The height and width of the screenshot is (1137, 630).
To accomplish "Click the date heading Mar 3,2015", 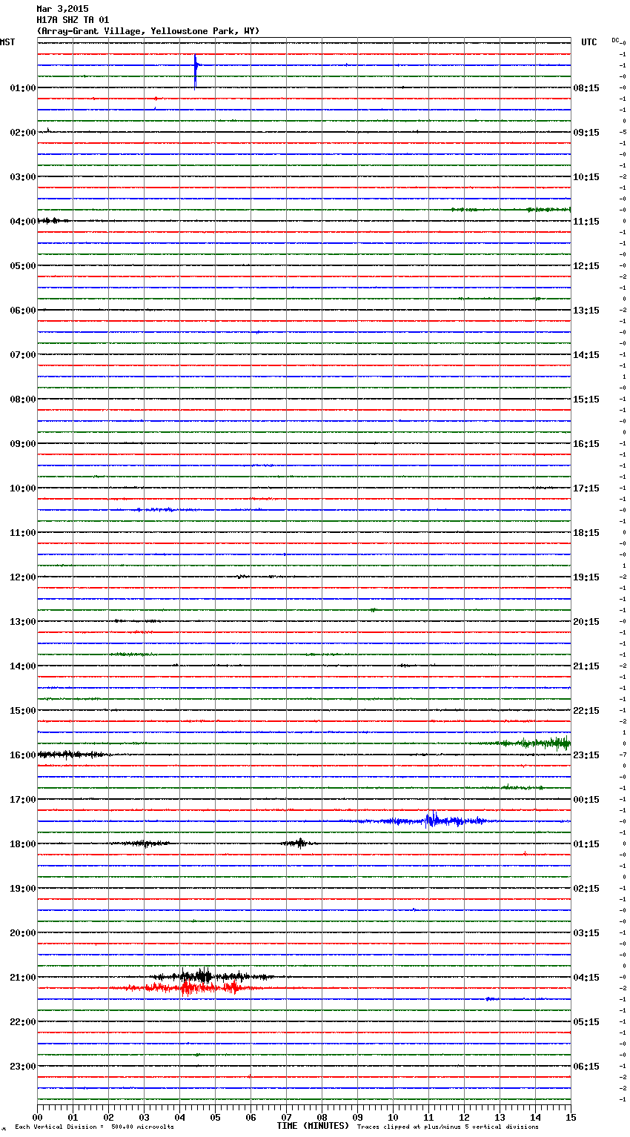I will 62,9.
